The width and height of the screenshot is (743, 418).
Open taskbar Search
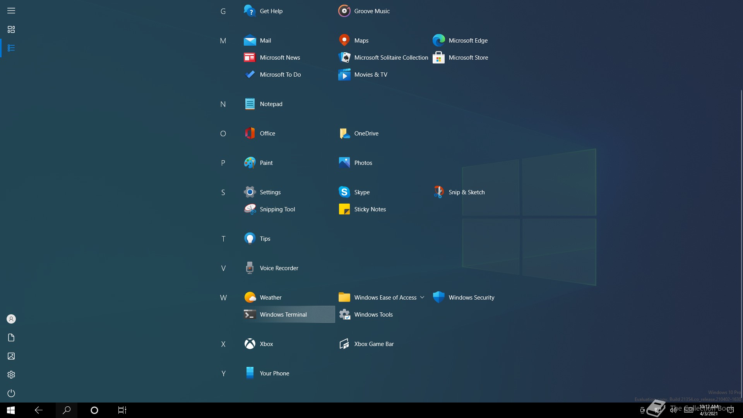pyautogui.click(x=67, y=410)
